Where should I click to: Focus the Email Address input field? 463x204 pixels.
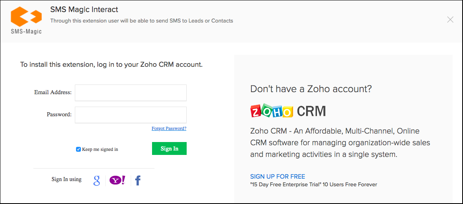tap(131, 93)
